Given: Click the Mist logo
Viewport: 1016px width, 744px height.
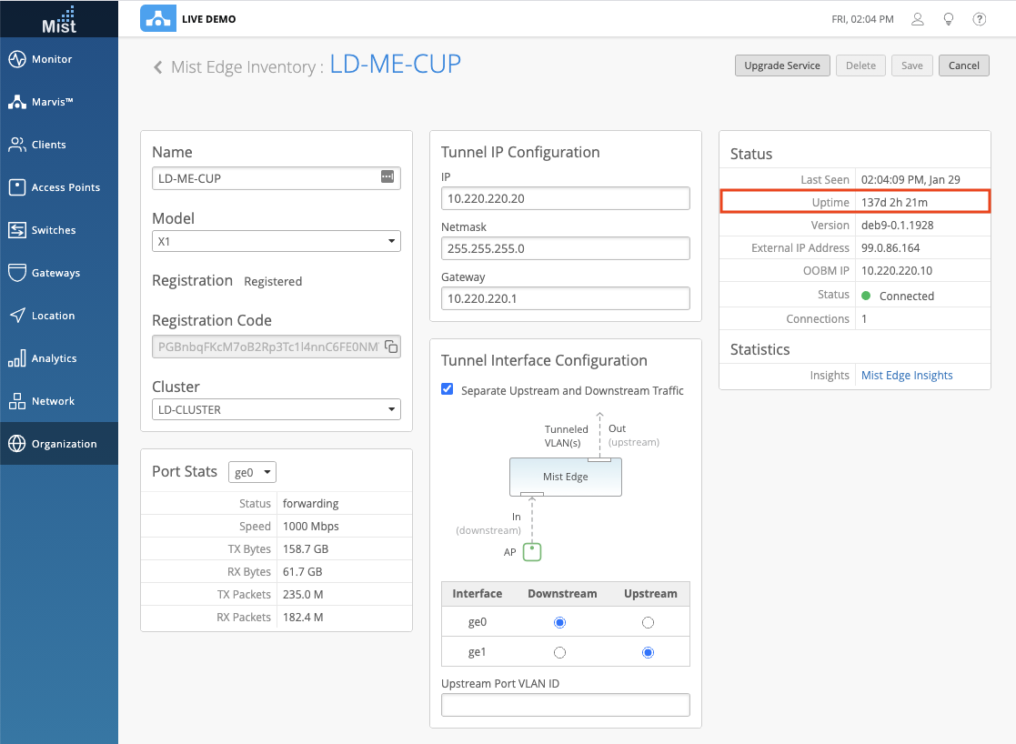Looking at the screenshot, I should pos(59,18).
